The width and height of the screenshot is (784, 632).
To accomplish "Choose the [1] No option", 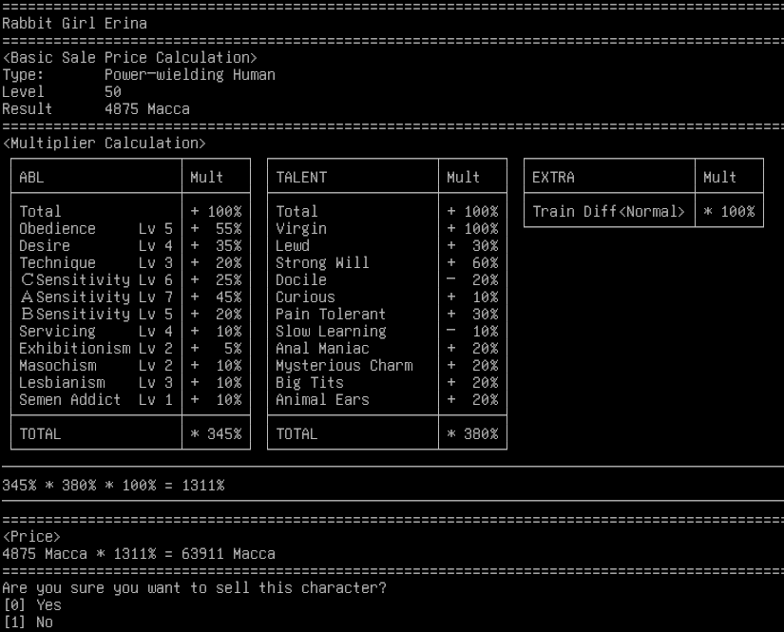I will click(28, 622).
